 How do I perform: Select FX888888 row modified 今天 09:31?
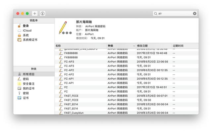127,58
